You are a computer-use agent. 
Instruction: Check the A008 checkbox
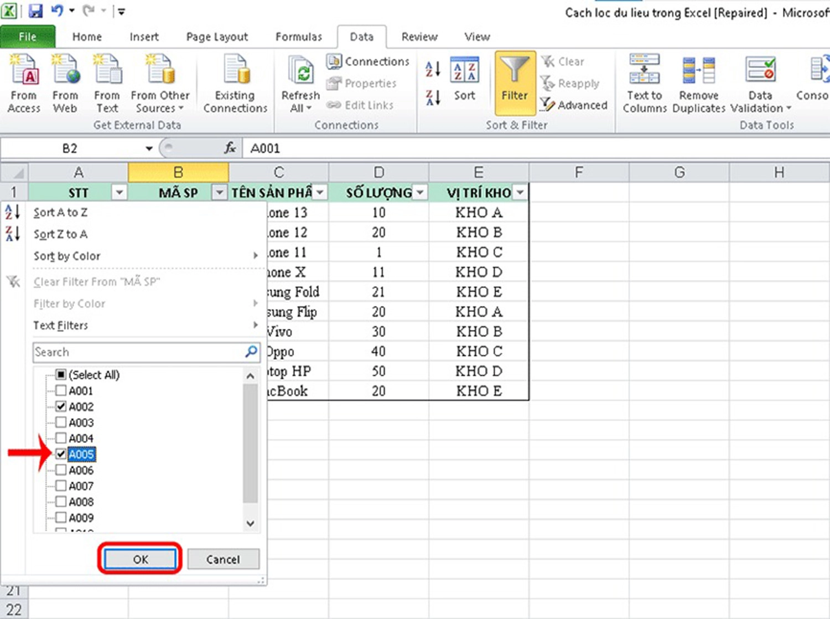click(61, 502)
